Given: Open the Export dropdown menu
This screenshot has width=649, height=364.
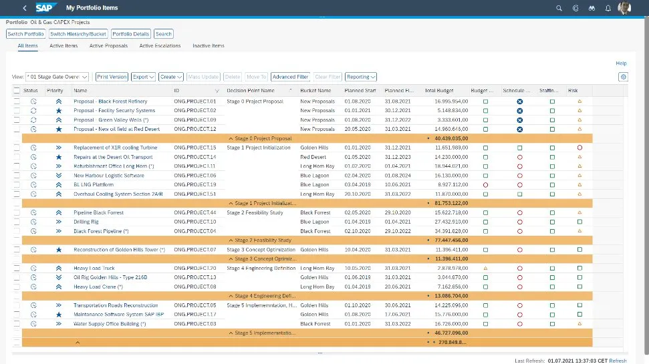Looking at the screenshot, I should point(144,77).
